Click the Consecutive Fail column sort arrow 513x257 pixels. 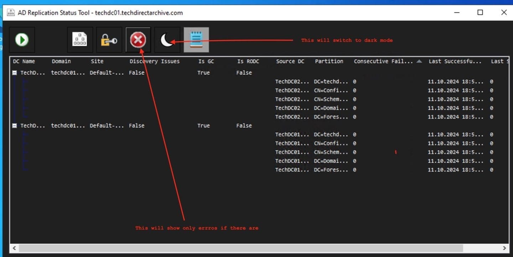pyautogui.click(x=419, y=61)
